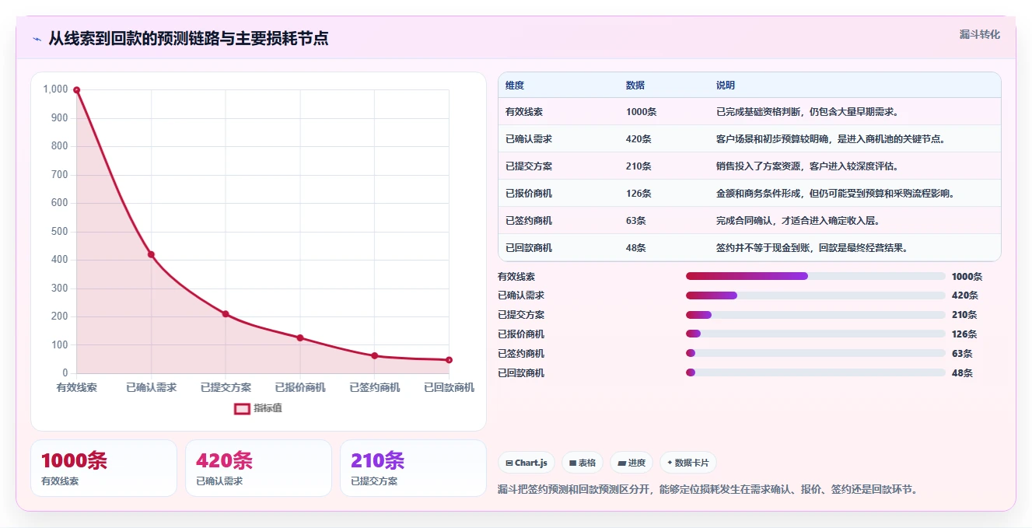This screenshot has height=528, width=1032.
Task: Click the 210条 cell in the table
Action: pyautogui.click(x=638, y=166)
